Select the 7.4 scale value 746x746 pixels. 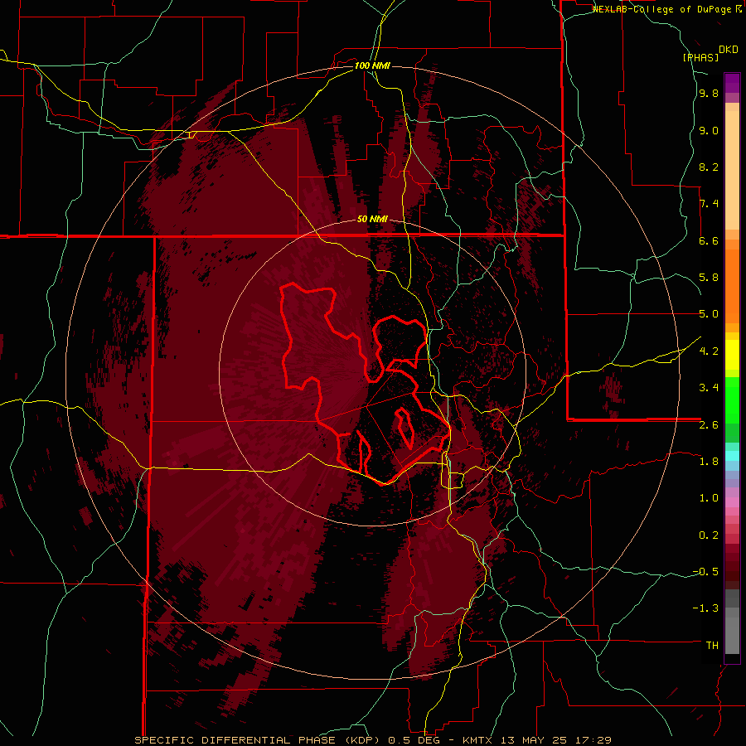point(709,204)
